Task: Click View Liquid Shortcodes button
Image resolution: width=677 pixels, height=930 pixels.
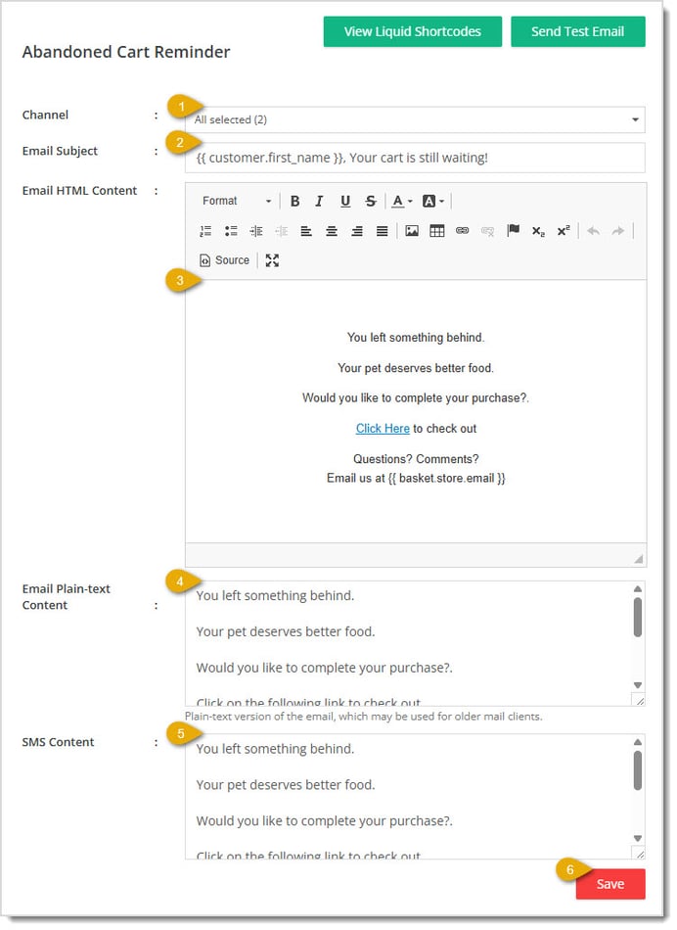Action: pyautogui.click(x=413, y=31)
